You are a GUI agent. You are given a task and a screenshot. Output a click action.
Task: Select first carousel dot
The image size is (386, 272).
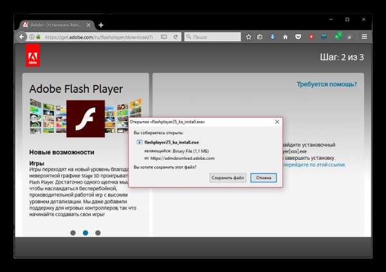point(73,233)
